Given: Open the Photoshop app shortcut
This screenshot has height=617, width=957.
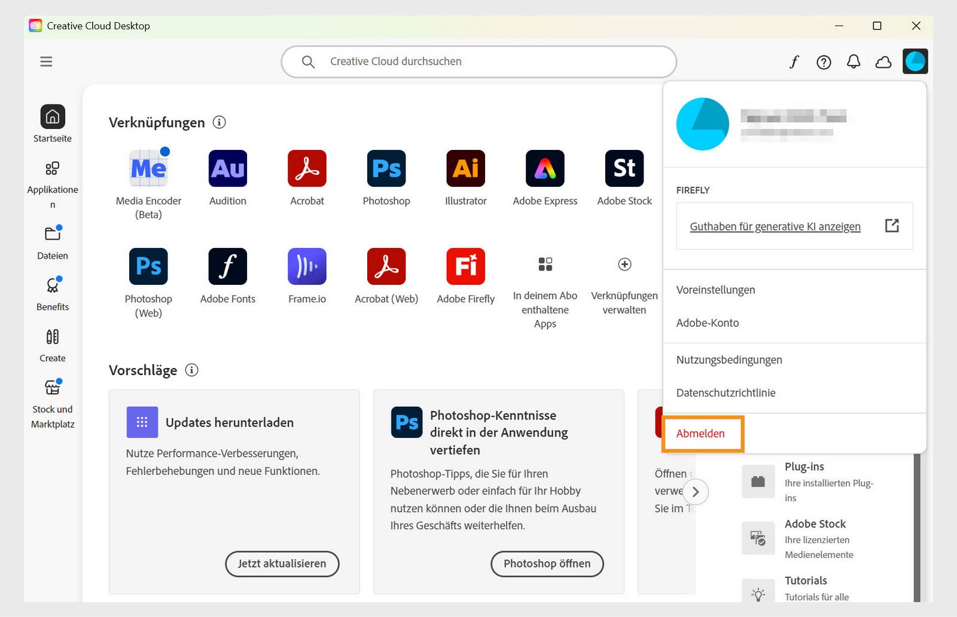Looking at the screenshot, I should [386, 169].
